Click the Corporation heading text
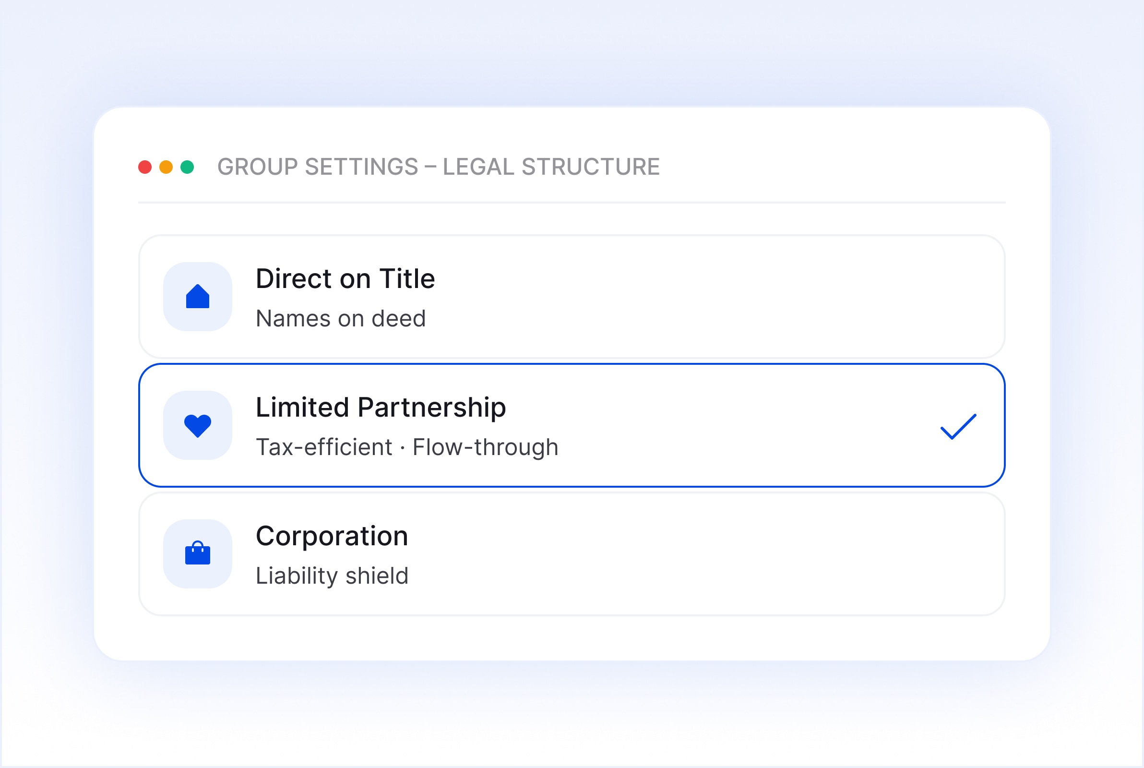The image size is (1144, 768). click(332, 536)
